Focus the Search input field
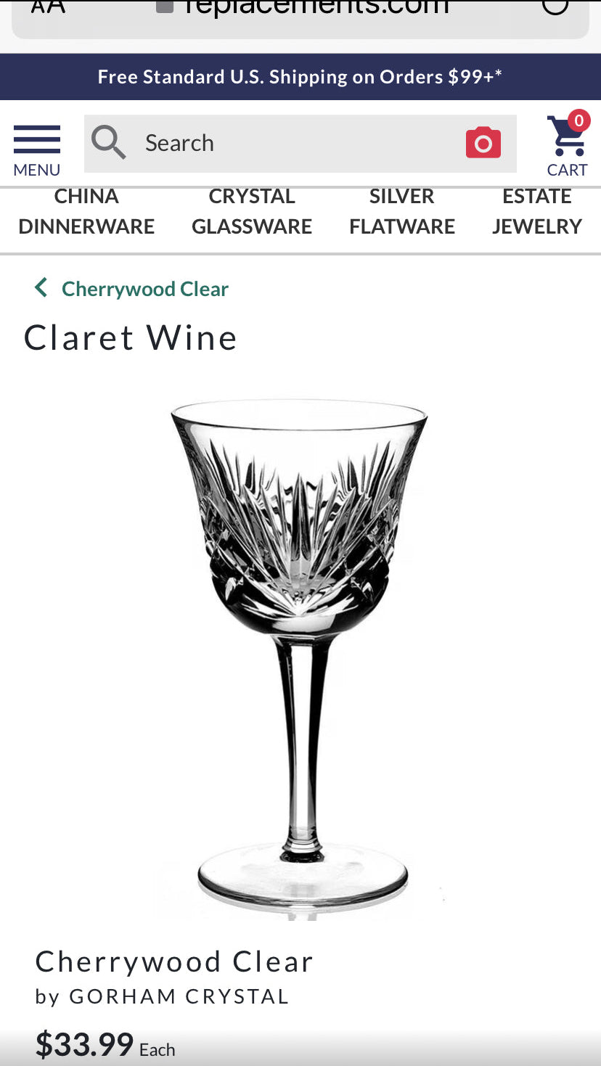The height and width of the screenshot is (1066, 601). [300, 144]
